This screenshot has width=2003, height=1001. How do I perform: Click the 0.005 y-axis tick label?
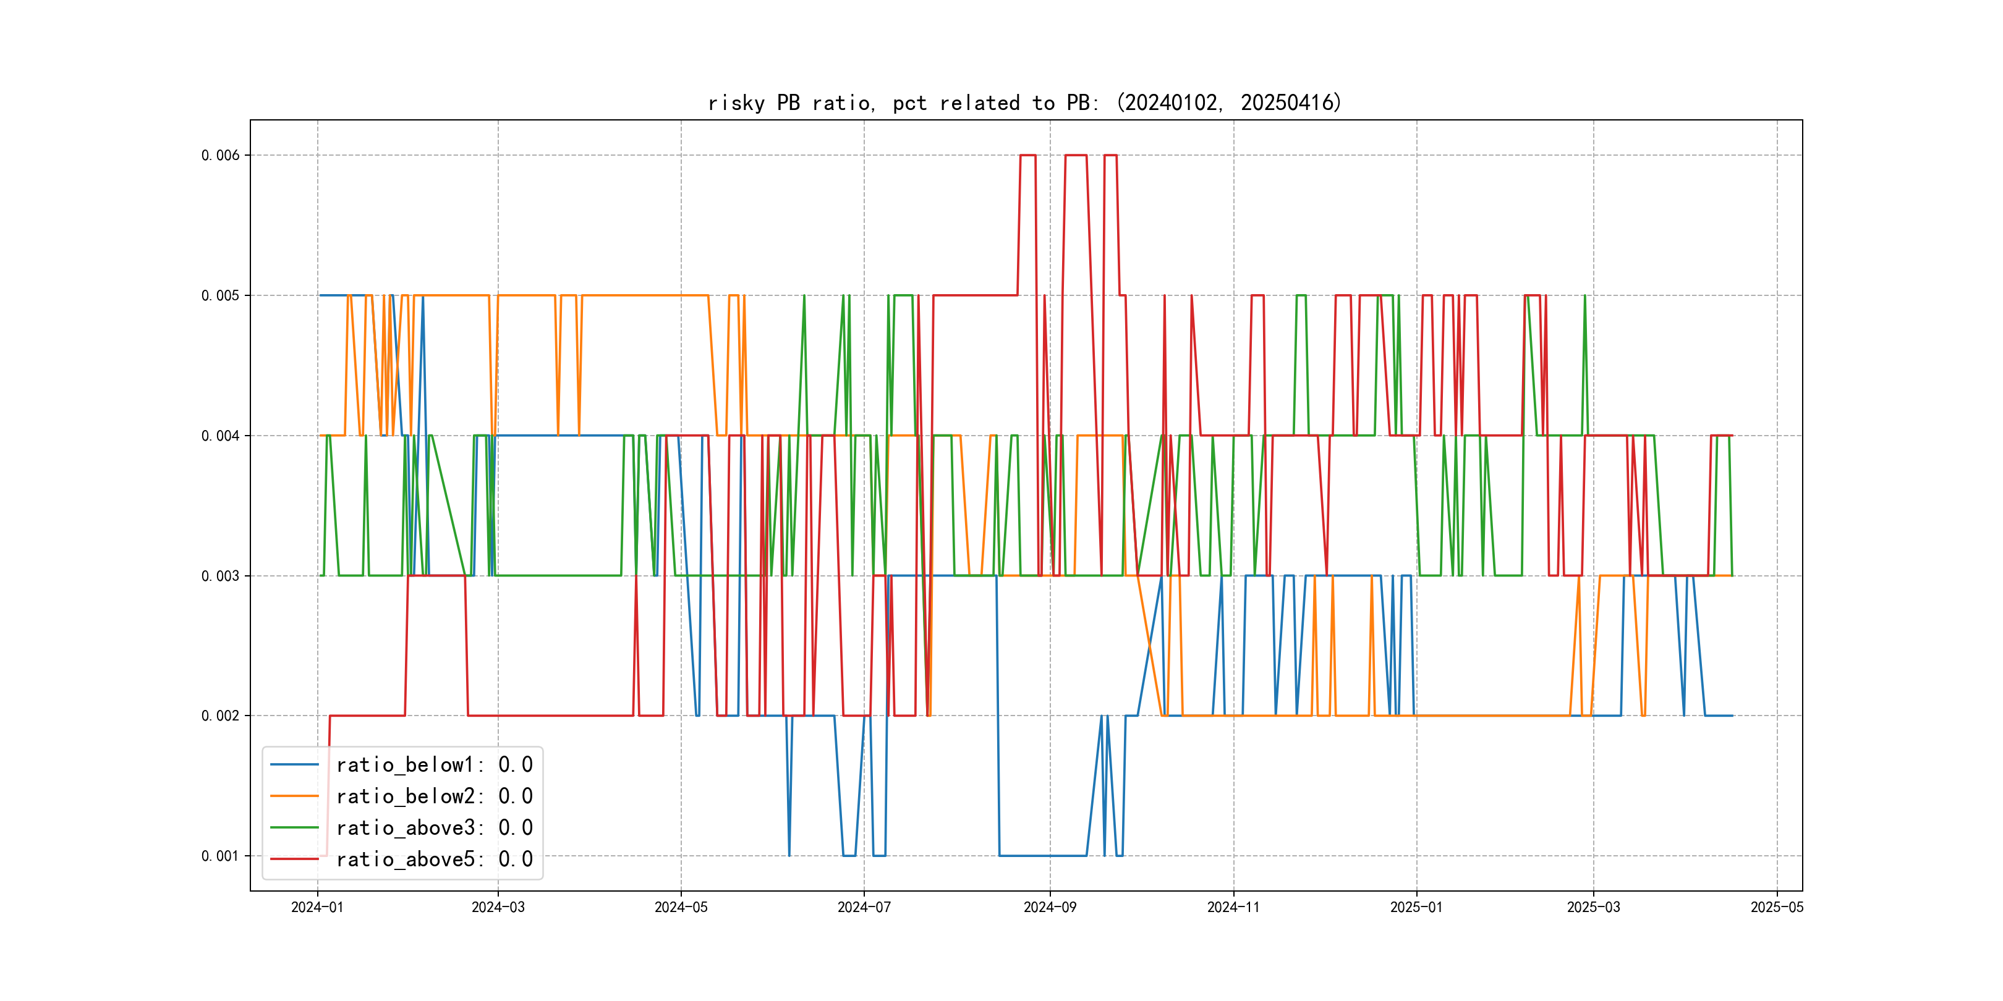(220, 295)
